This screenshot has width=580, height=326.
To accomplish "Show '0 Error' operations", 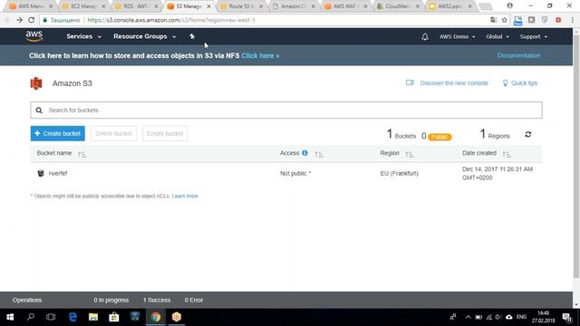I will (194, 300).
